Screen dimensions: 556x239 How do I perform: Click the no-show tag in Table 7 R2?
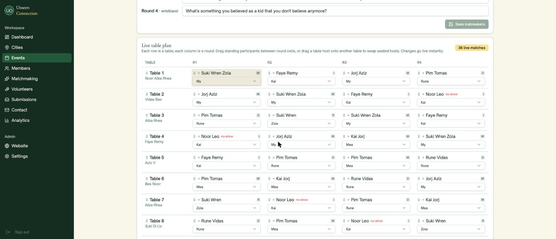(x=302, y=200)
